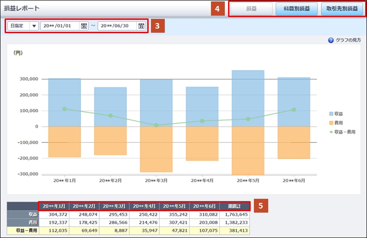This screenshot has height=238, width=367.
Task: Click the June green line data point
Action: (294, 110)
